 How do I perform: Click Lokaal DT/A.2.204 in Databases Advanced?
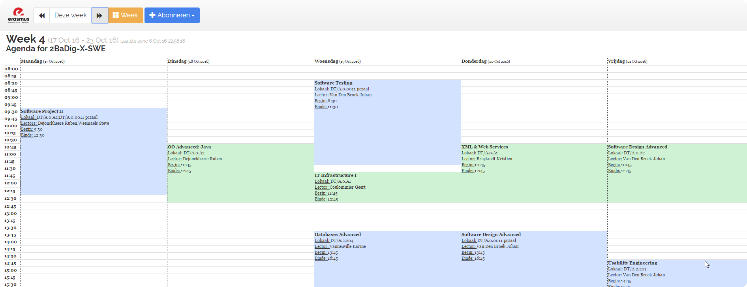tap(334, 240)
